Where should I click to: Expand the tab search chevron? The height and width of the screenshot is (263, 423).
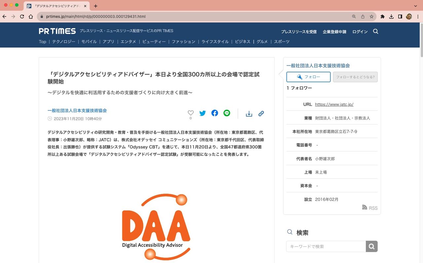point(416,6)
